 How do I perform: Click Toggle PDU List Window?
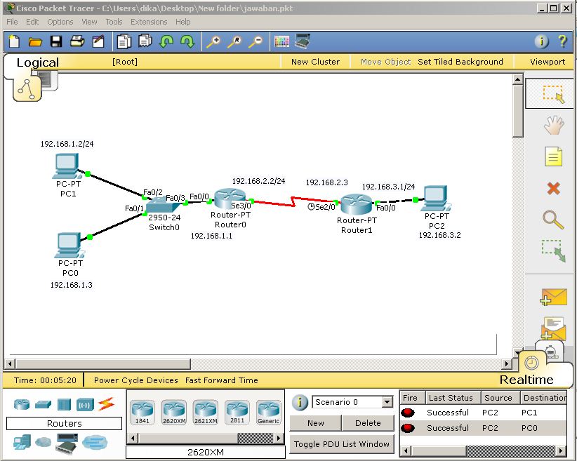point(342,444)
